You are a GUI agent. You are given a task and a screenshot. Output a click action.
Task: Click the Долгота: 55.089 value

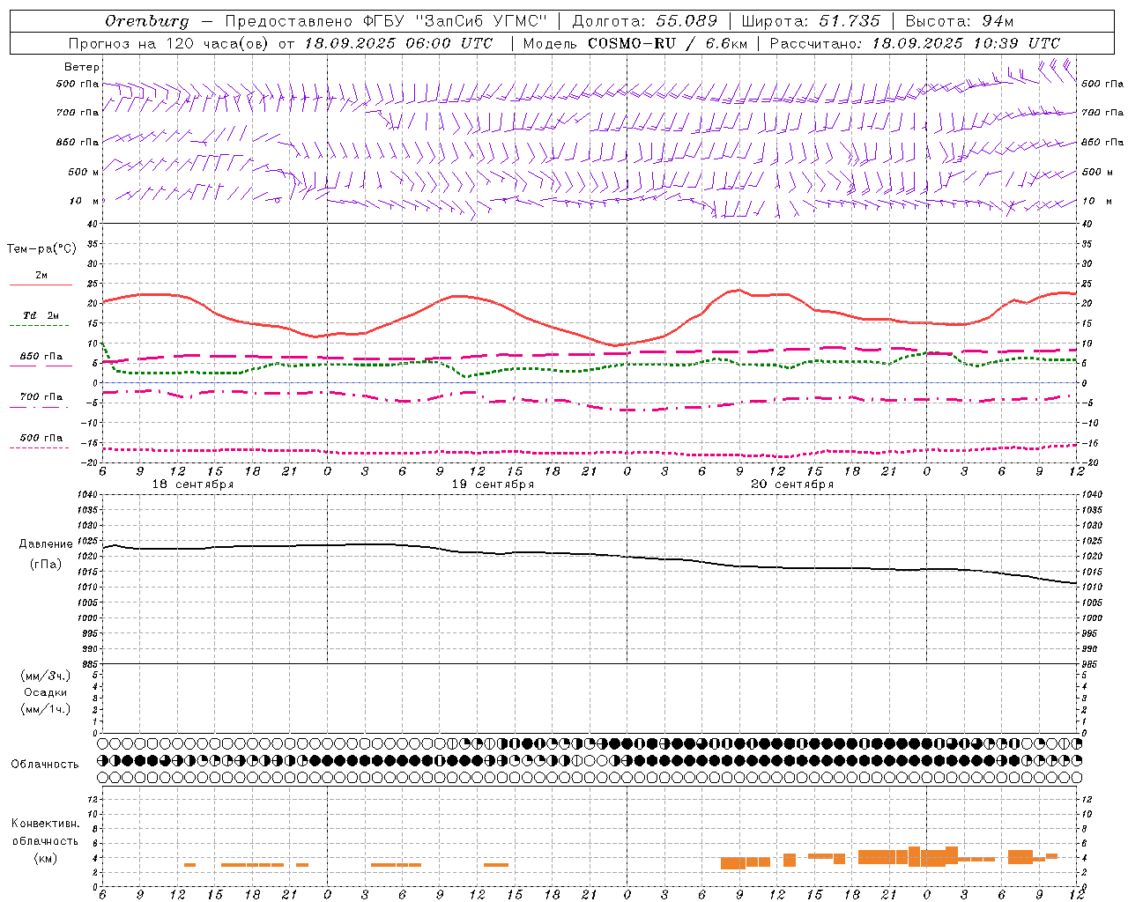[645, 21]
